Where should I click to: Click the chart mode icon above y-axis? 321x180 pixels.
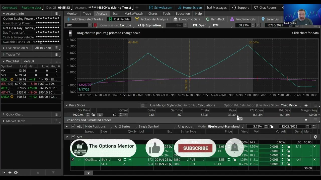pos(70,33)
